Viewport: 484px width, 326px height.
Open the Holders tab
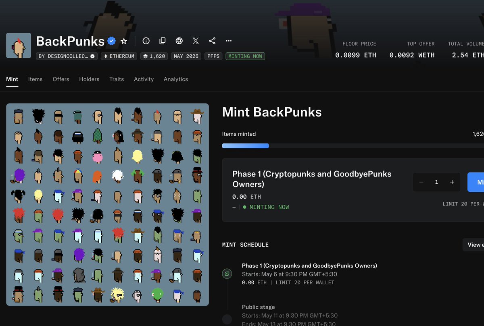click(89, 79)
